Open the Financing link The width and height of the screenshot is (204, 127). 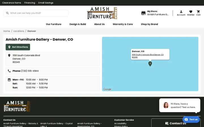pos(30,3)
